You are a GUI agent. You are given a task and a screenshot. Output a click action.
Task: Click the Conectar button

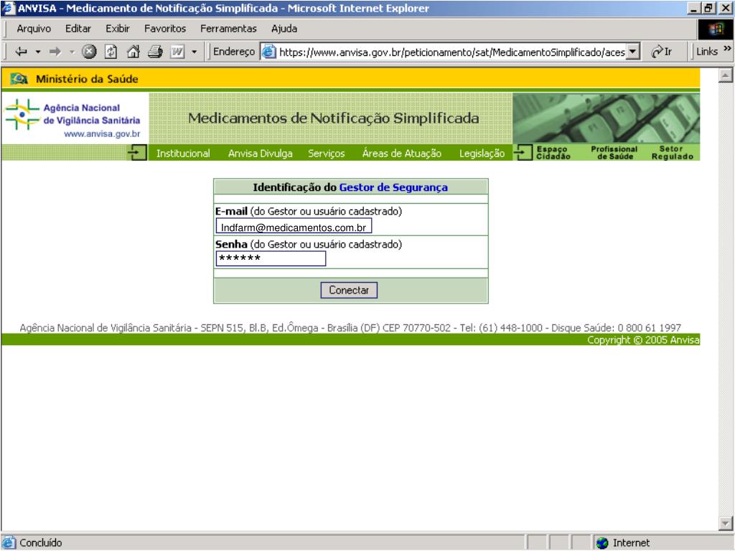coord(349,290)
